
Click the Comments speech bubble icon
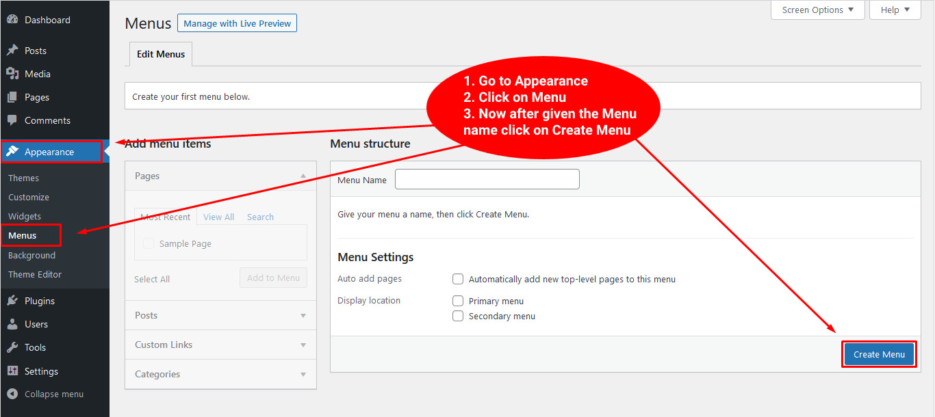(12, 120)
